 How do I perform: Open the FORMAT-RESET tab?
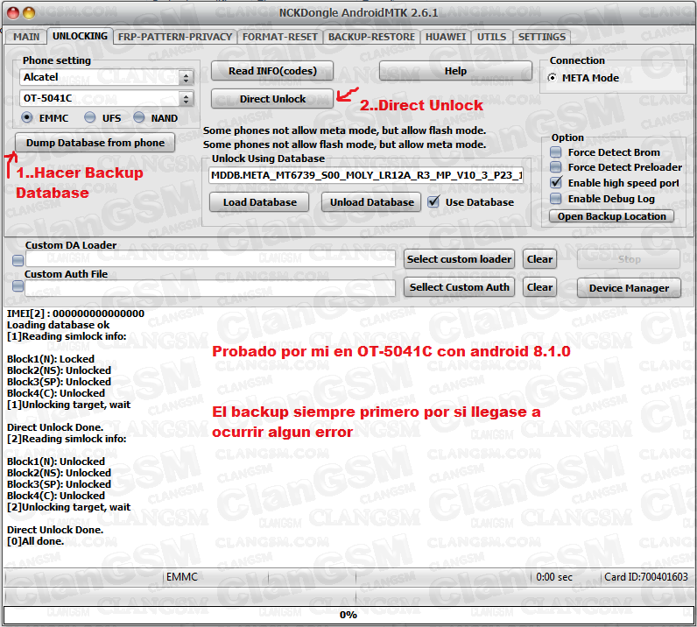tap(279, 37)
